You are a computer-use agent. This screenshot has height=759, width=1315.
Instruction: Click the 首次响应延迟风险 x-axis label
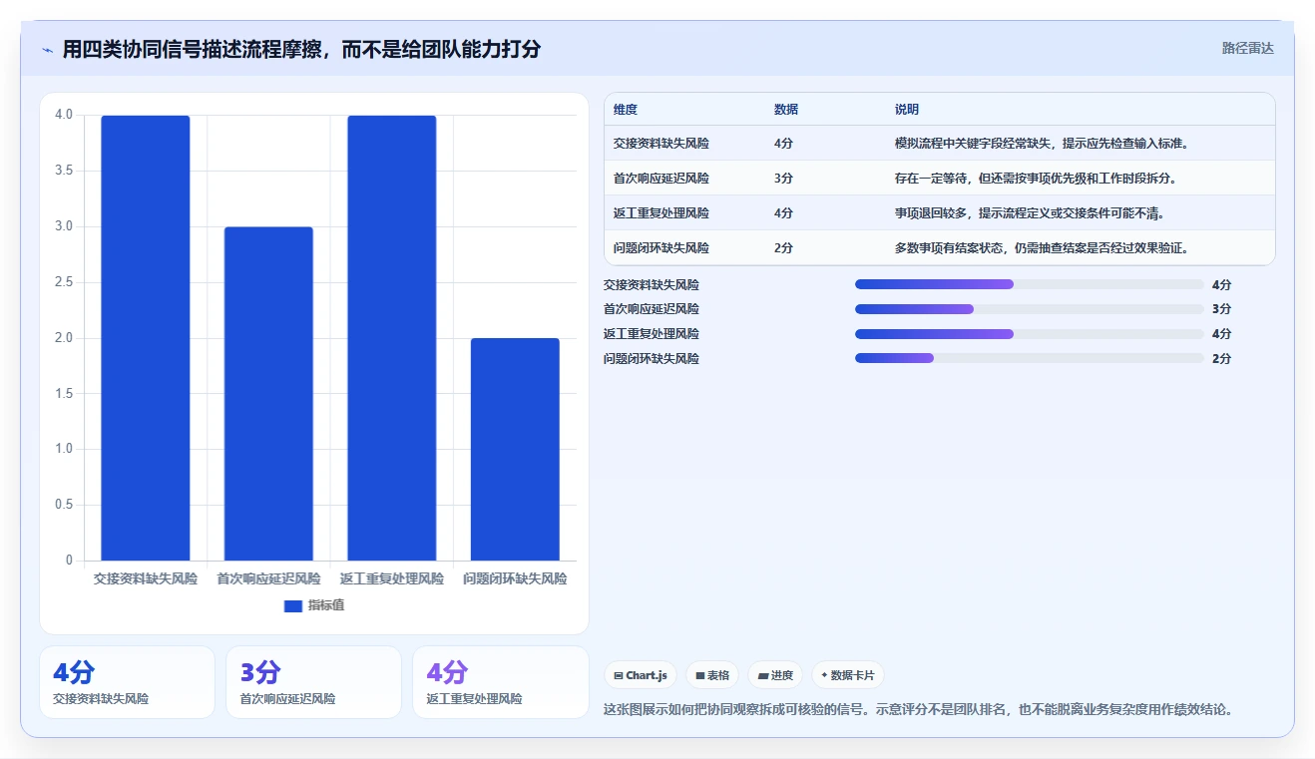268,579
